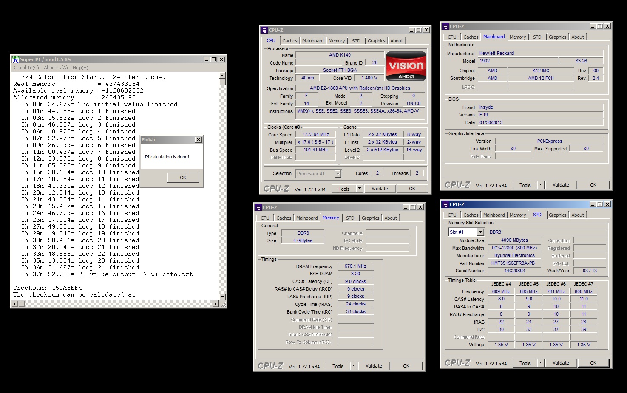The height and width of the screenshot is (393, 627).
Task: Click the BIOS version F.19 field
Action: pyautogui.click(x=541, y=115)
